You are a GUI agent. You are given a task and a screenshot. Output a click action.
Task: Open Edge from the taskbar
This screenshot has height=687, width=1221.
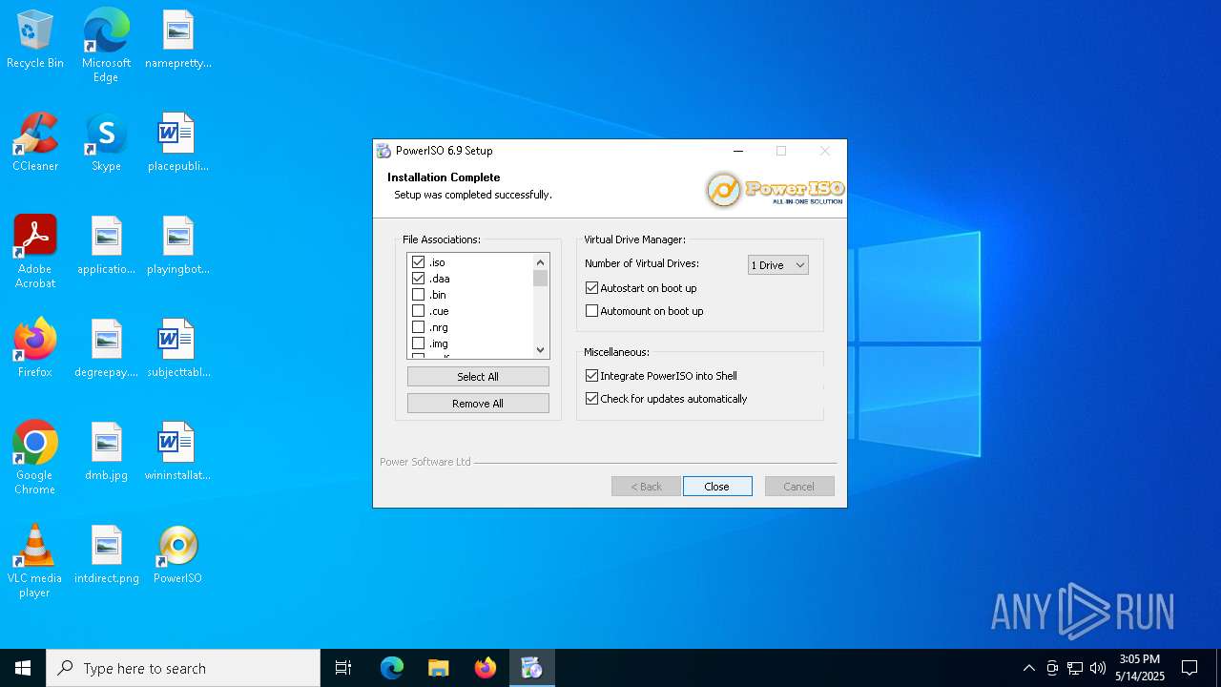392,668
